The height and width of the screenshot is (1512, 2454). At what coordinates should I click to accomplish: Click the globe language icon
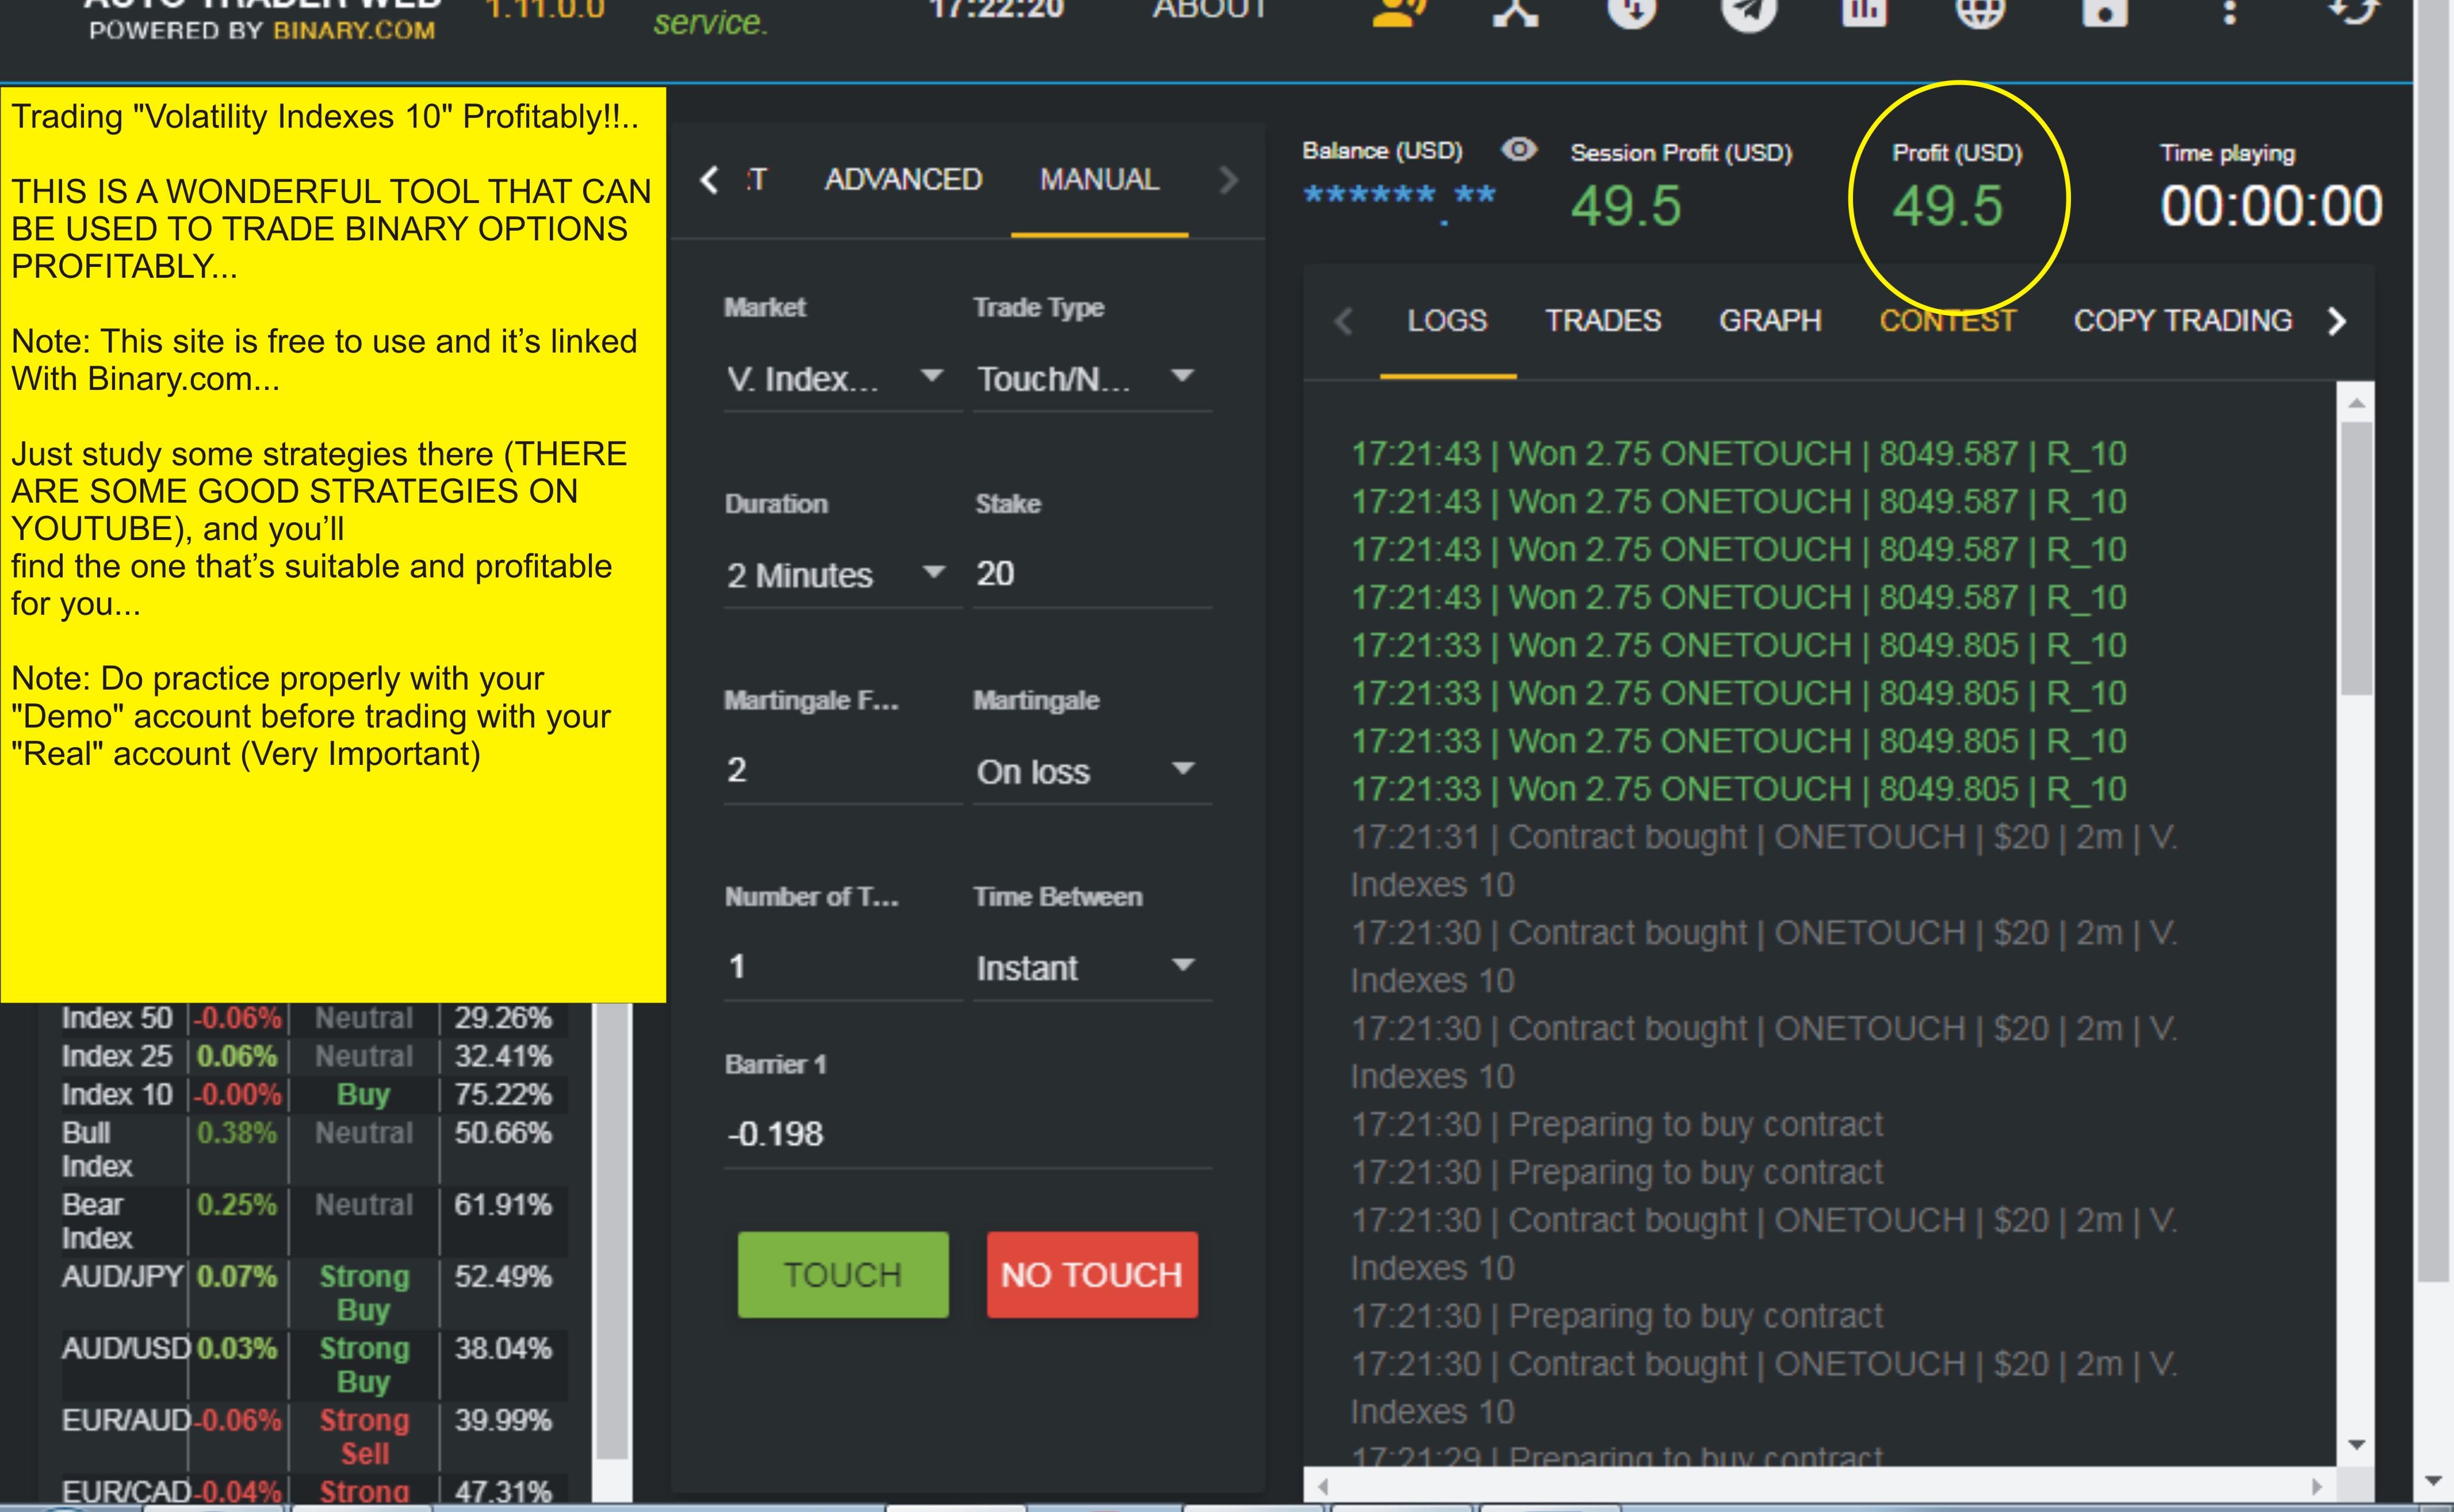pos(1980,12)
